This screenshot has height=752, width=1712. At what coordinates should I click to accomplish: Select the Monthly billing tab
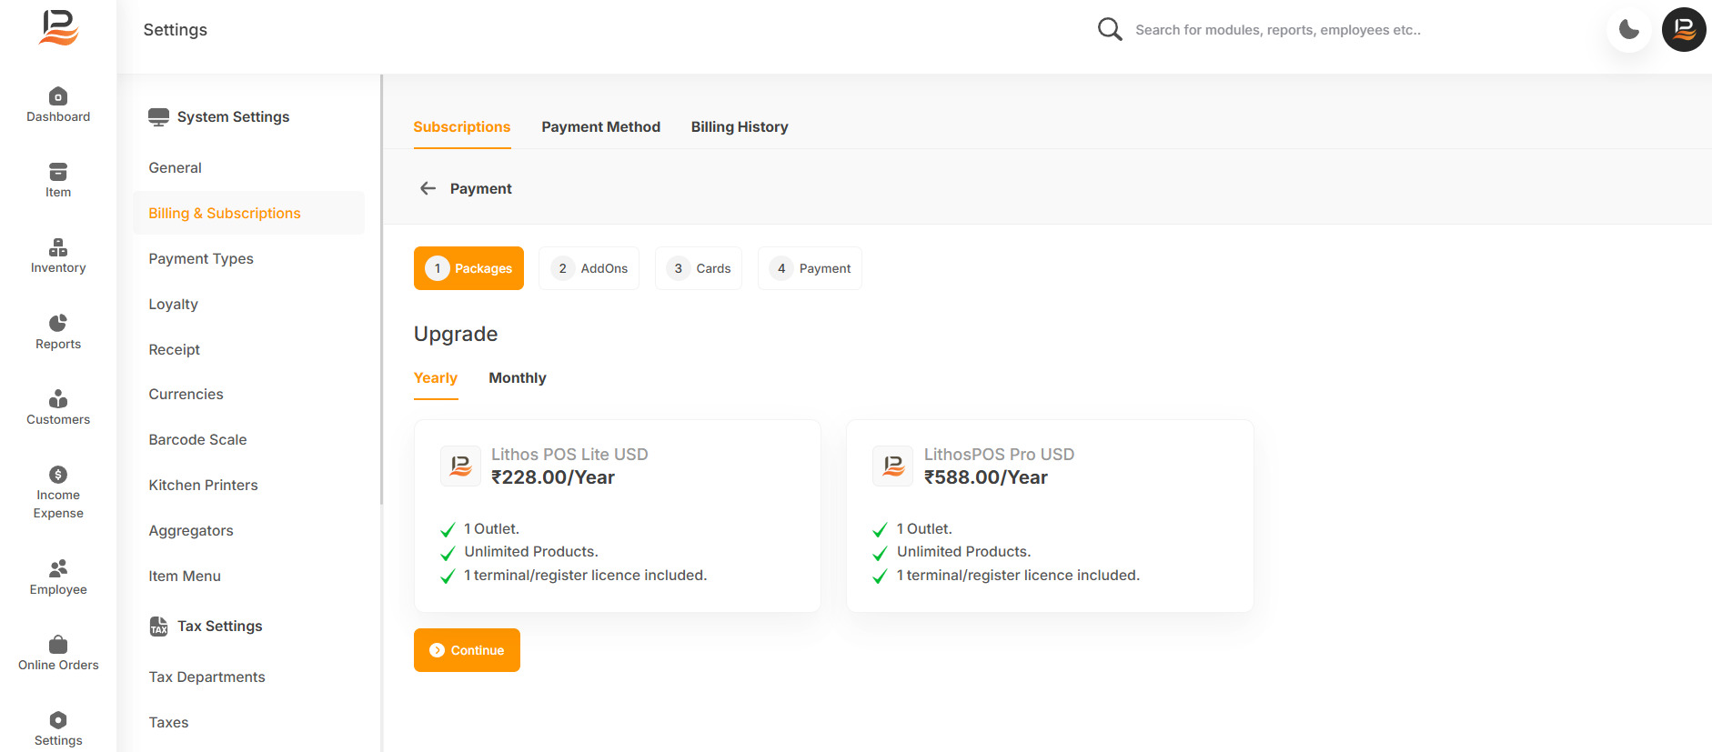(518, 378)
